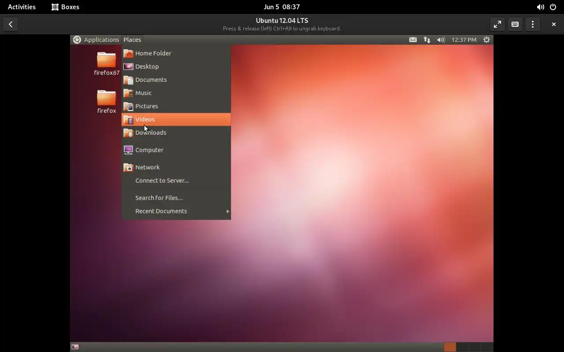Open the guest network connection indicator
This screenshot has width=564, height=352.
coord(427,40)
